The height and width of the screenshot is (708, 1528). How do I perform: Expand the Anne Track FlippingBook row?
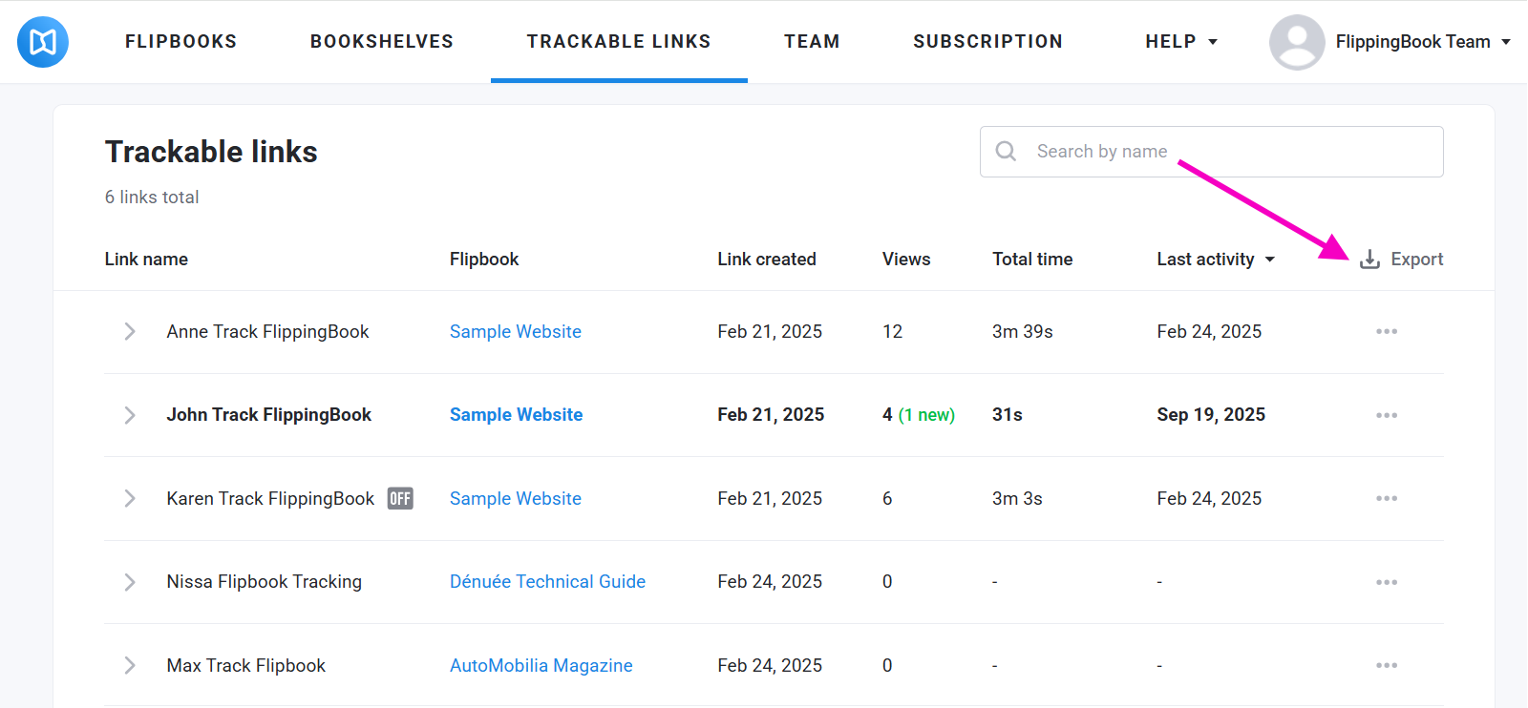pyautogui.click(x=130, y=332)
